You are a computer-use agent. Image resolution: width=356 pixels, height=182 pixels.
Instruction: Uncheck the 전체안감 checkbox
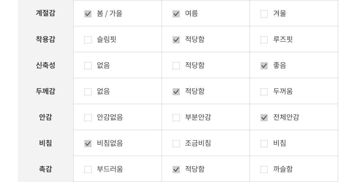[264, 118]
